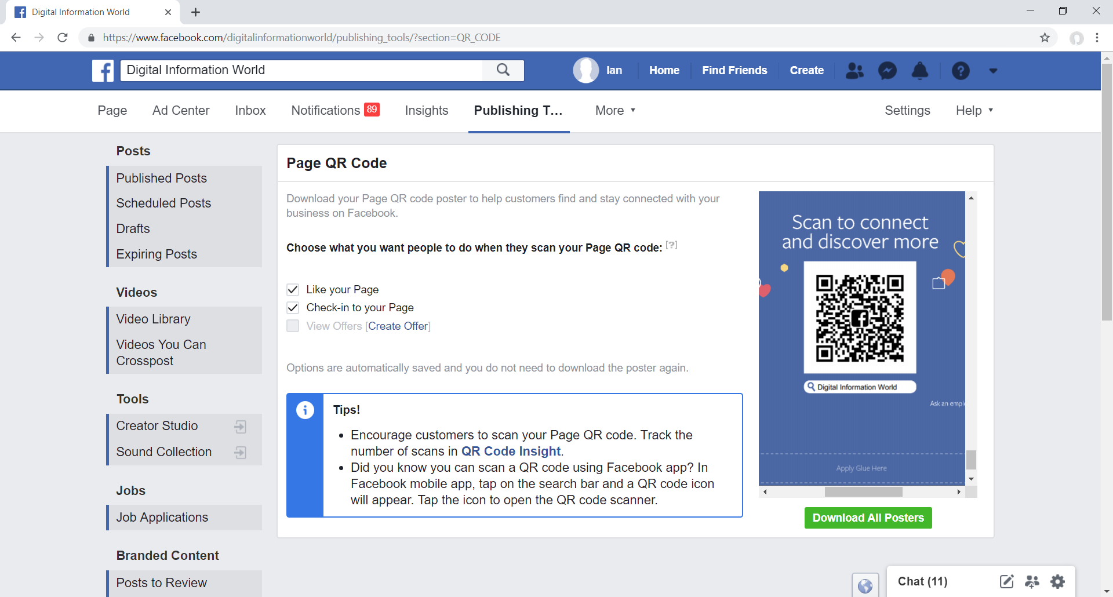This screenshot has width=1113, height=597.
Task: Click the Download All Posters button
Action: (x=868, y=518)
